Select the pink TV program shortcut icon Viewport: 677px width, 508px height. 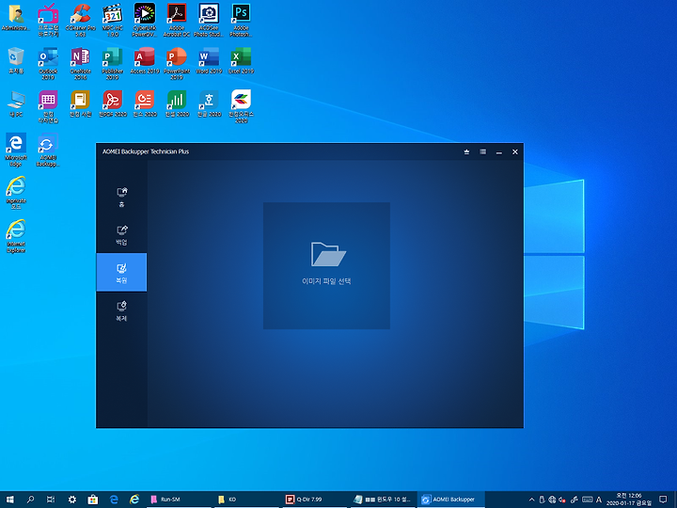click(48, 21)
